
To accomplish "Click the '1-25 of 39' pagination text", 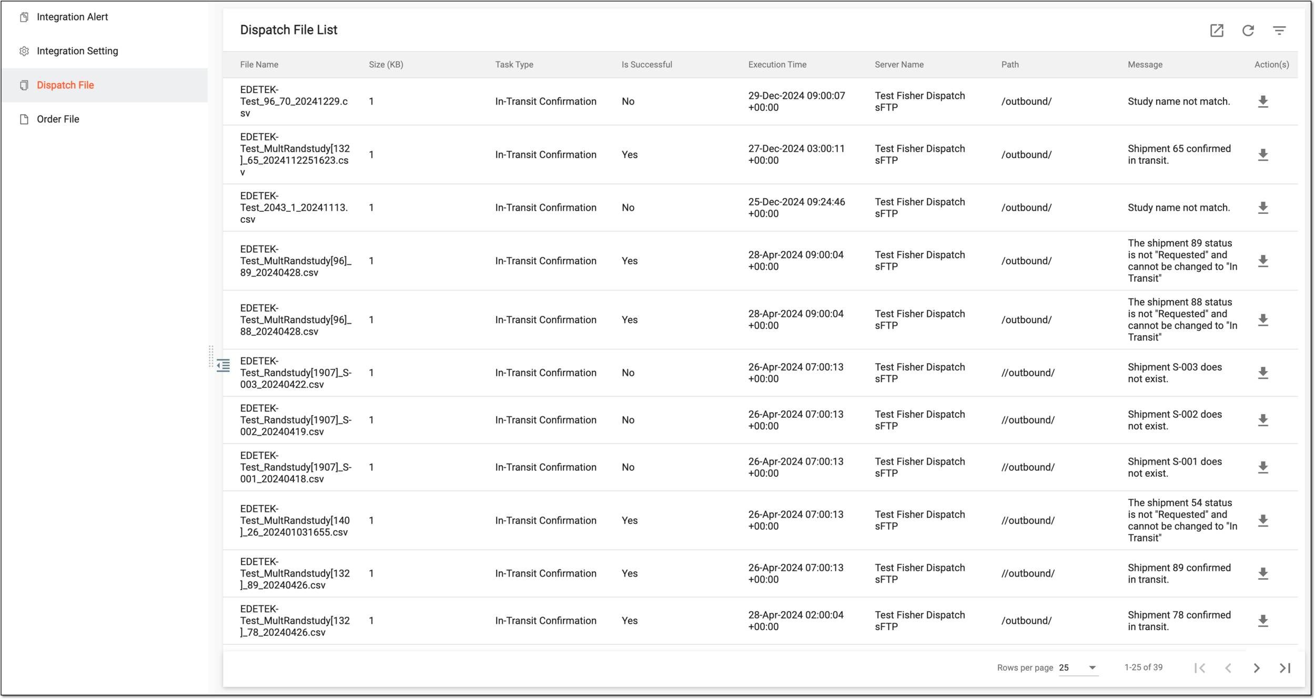I will tap(1144, 667).
